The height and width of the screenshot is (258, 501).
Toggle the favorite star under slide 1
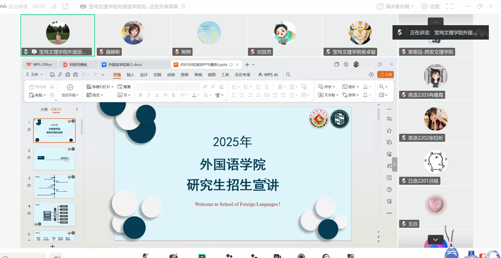[x=29, y=130]
